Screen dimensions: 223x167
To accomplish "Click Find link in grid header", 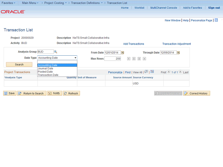I will click(x=128, y=72).
